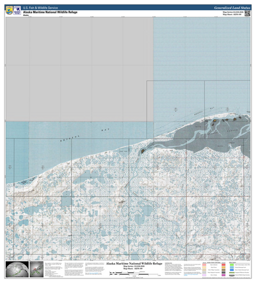
Task: Pick the pink legend swatch in left column
Action: (x=204, y=264)
